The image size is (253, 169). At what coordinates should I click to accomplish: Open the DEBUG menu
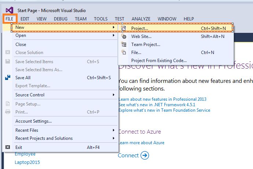pyautogui.click(x=60, y=19)
